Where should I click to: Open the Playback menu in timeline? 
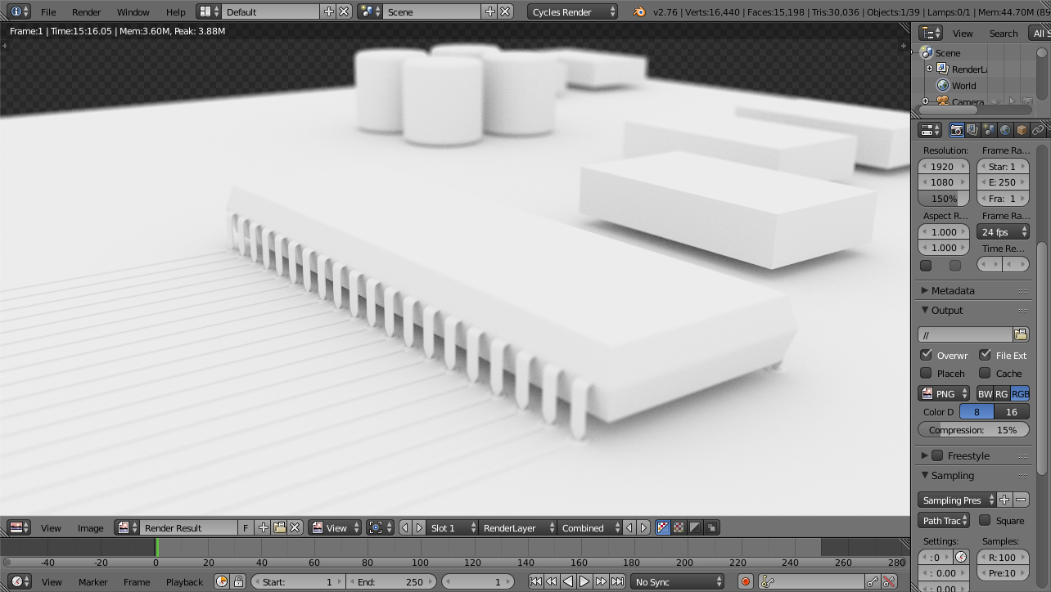click(x=184, y=581)
